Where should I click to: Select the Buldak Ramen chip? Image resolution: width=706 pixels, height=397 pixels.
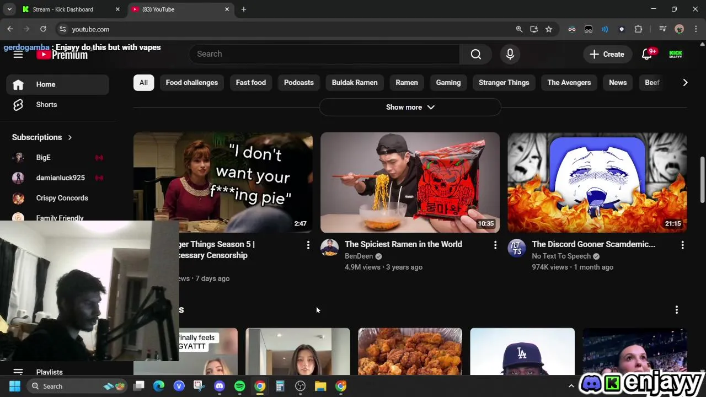[x=355, y=83]
